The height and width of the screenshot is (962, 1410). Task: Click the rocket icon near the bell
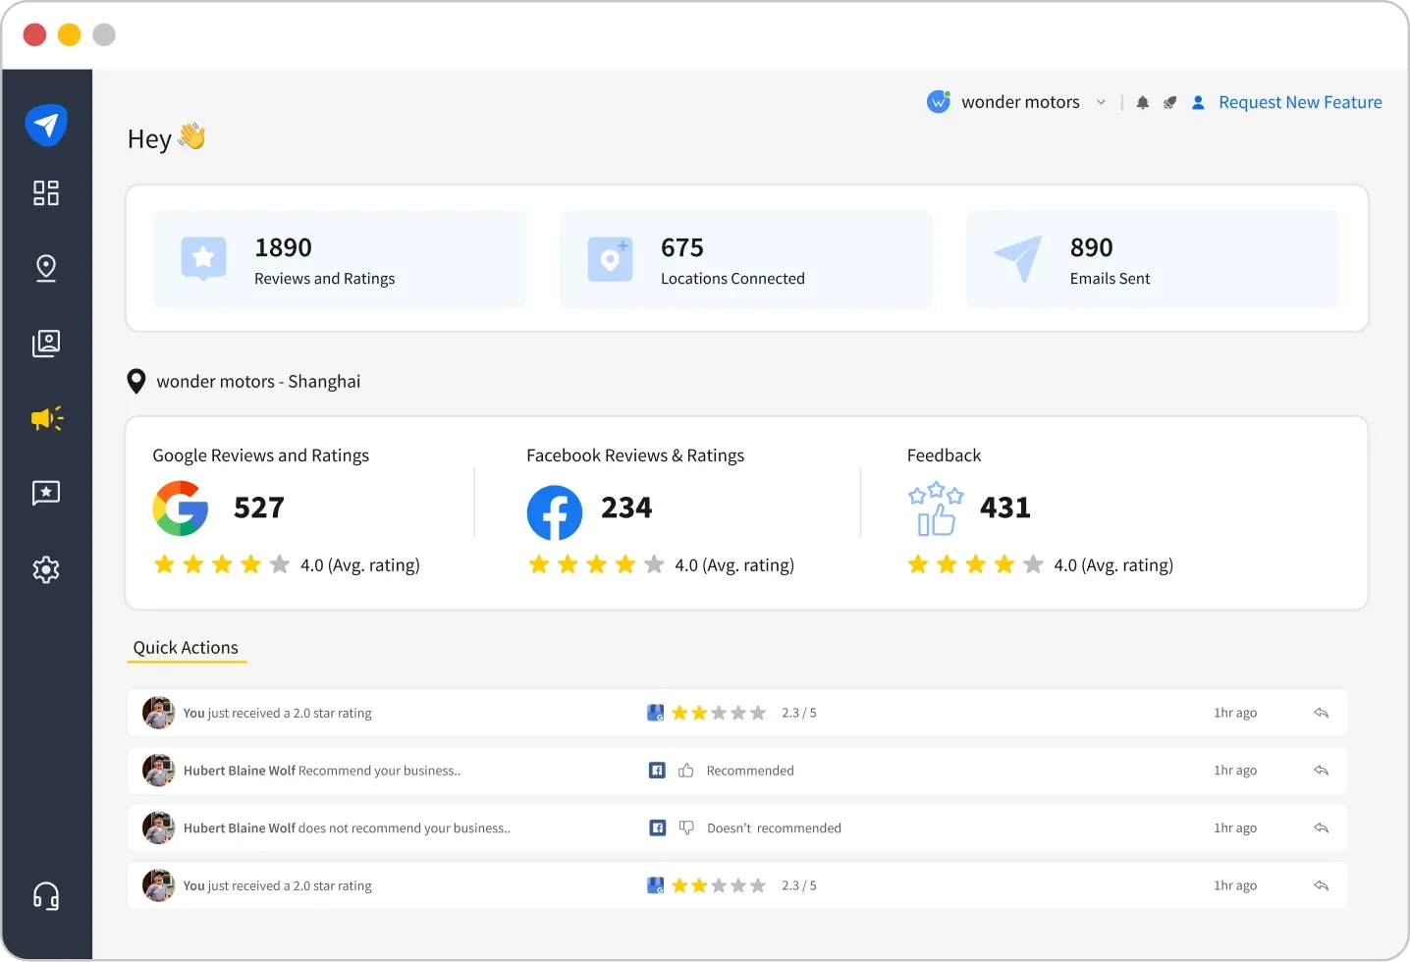pyautogui.click(x=1169, y=102)
